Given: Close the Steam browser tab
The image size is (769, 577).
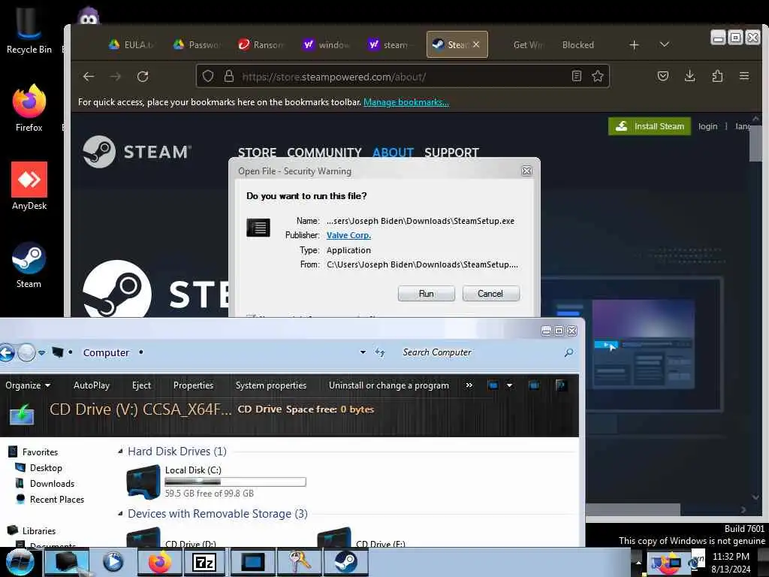Looking at the screenshot, I should point(475,44).
